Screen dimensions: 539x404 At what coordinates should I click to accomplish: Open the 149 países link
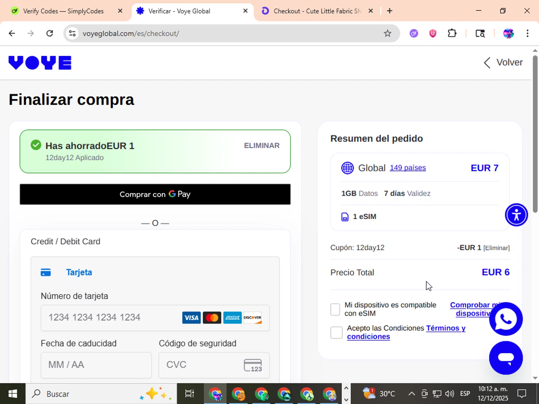coord(408,168)
